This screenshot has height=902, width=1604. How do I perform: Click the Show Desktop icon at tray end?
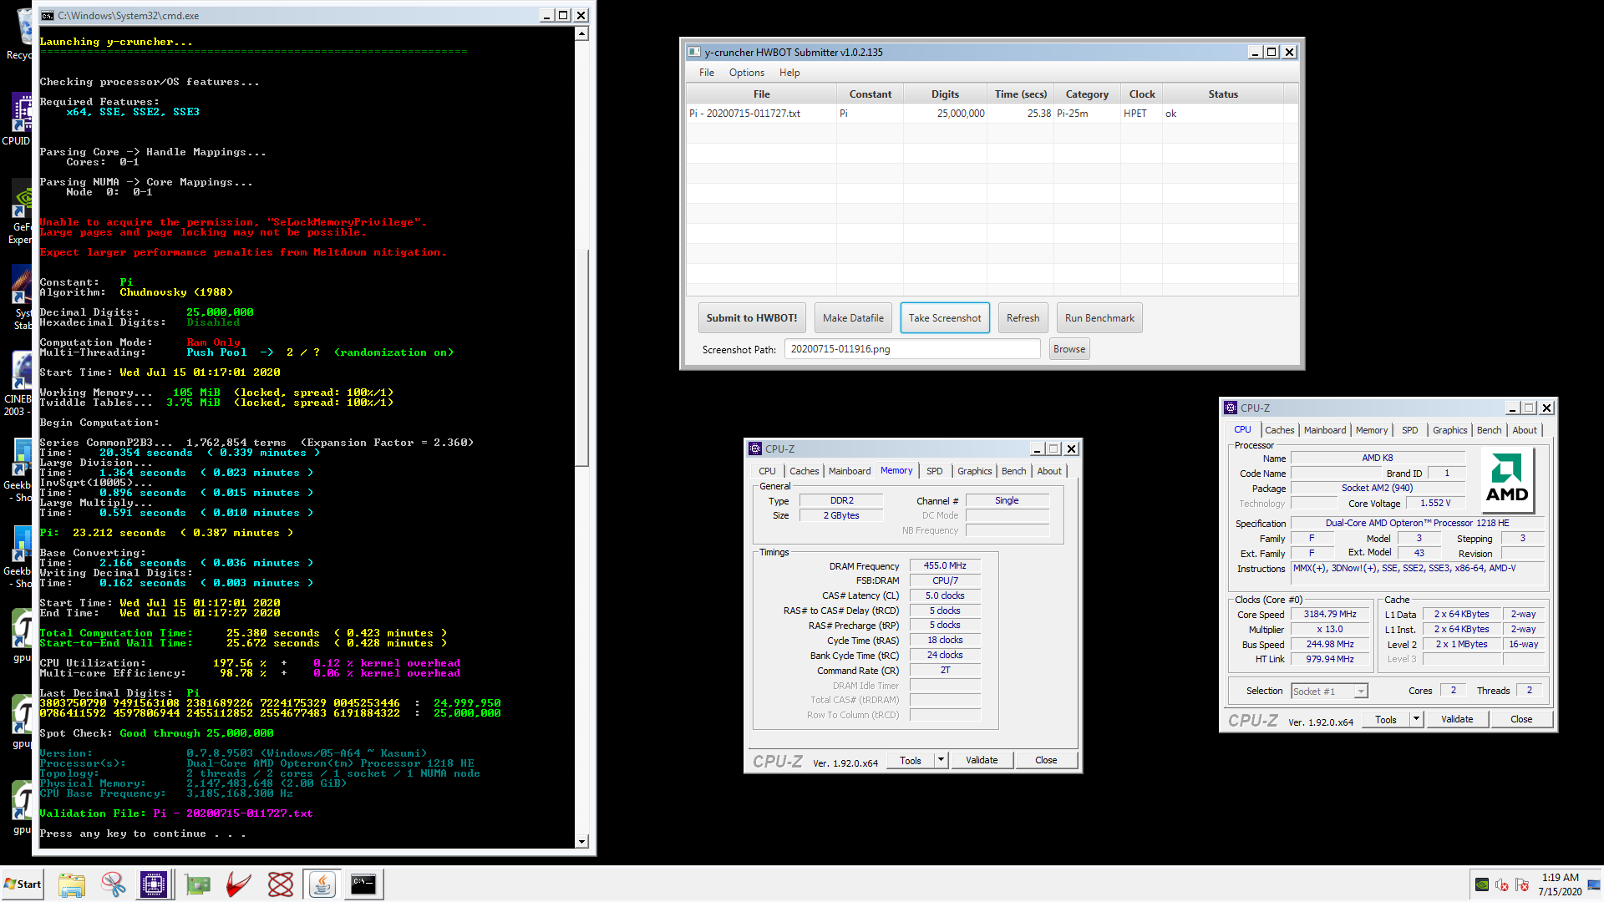1595,884
